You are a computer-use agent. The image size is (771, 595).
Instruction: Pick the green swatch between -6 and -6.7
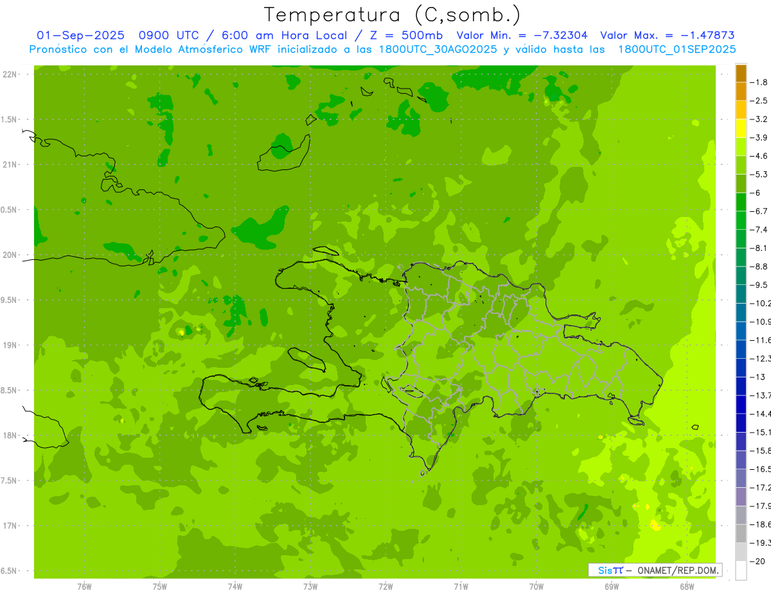741,202
